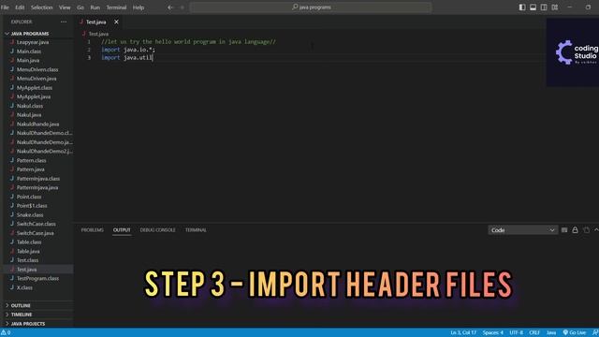This screenshot has height=337, width=599.
Task: Open Pattern.java in the explorer
Action: (31, 169)
